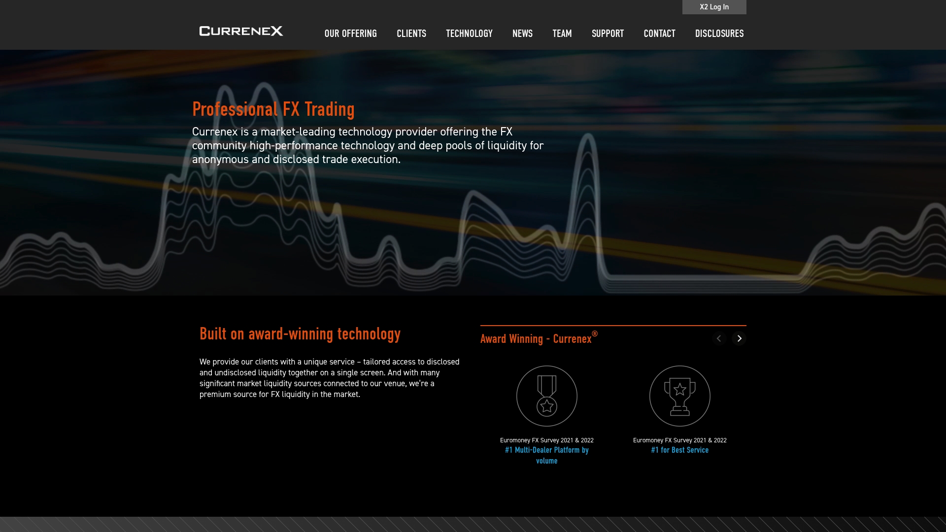Click Euromoney FX Survey text above Best Service
Viewport: 946px width, 532px height.
click(680, 440)
